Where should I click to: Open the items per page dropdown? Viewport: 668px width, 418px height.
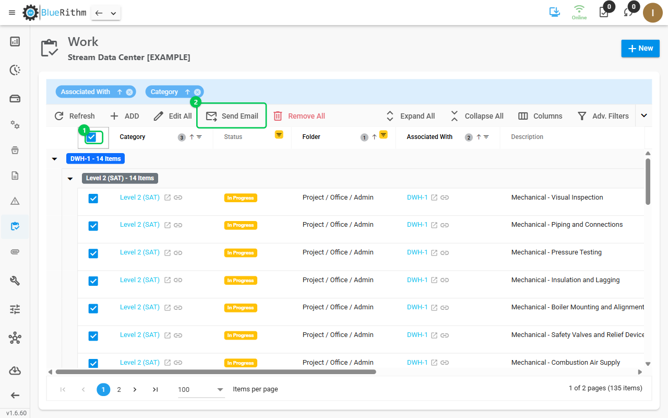(x=201, y=389)
